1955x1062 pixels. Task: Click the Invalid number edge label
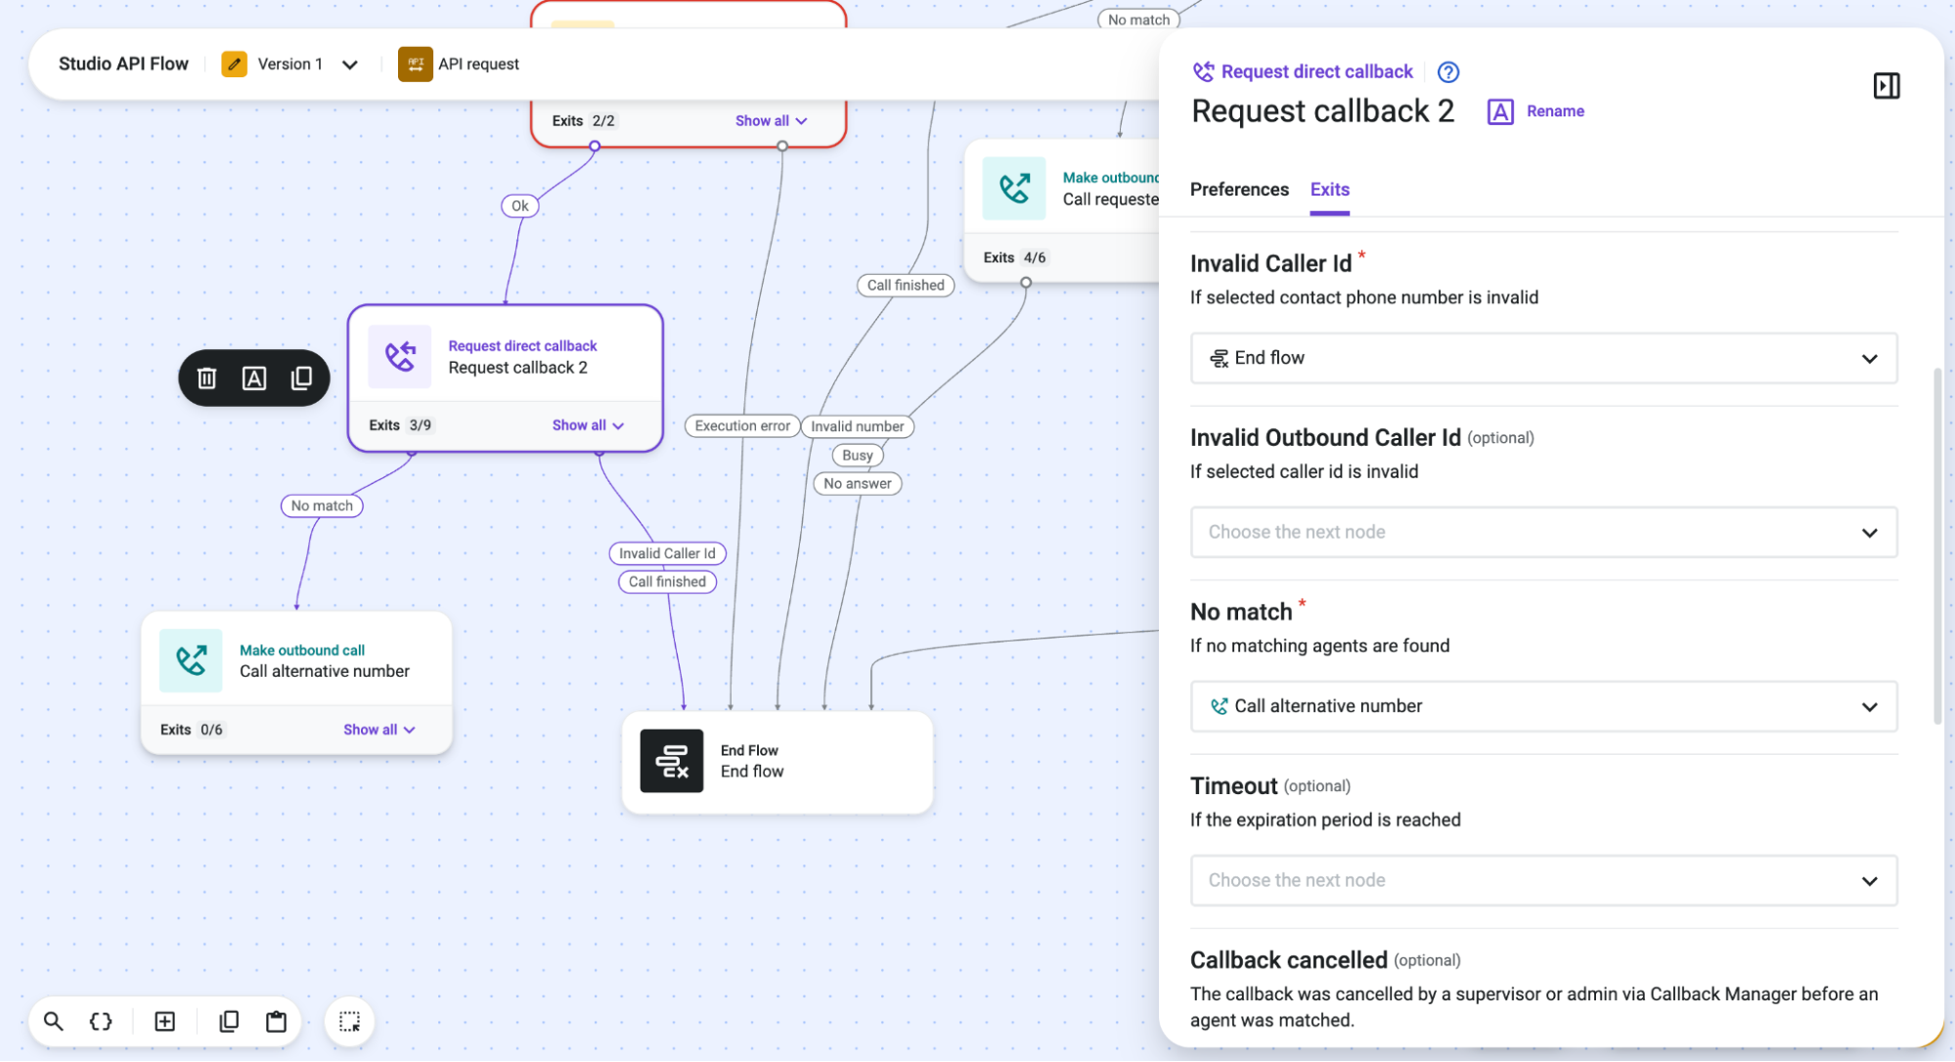point(857,426)
